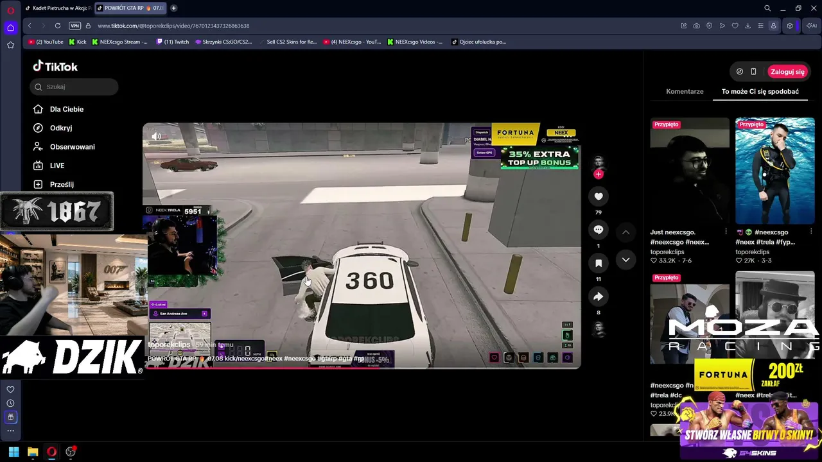Click the Szukaj search field

click(74, 87)
